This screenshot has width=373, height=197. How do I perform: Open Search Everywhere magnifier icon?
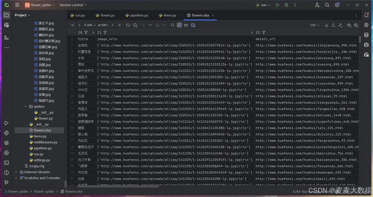tap(327, 5)
